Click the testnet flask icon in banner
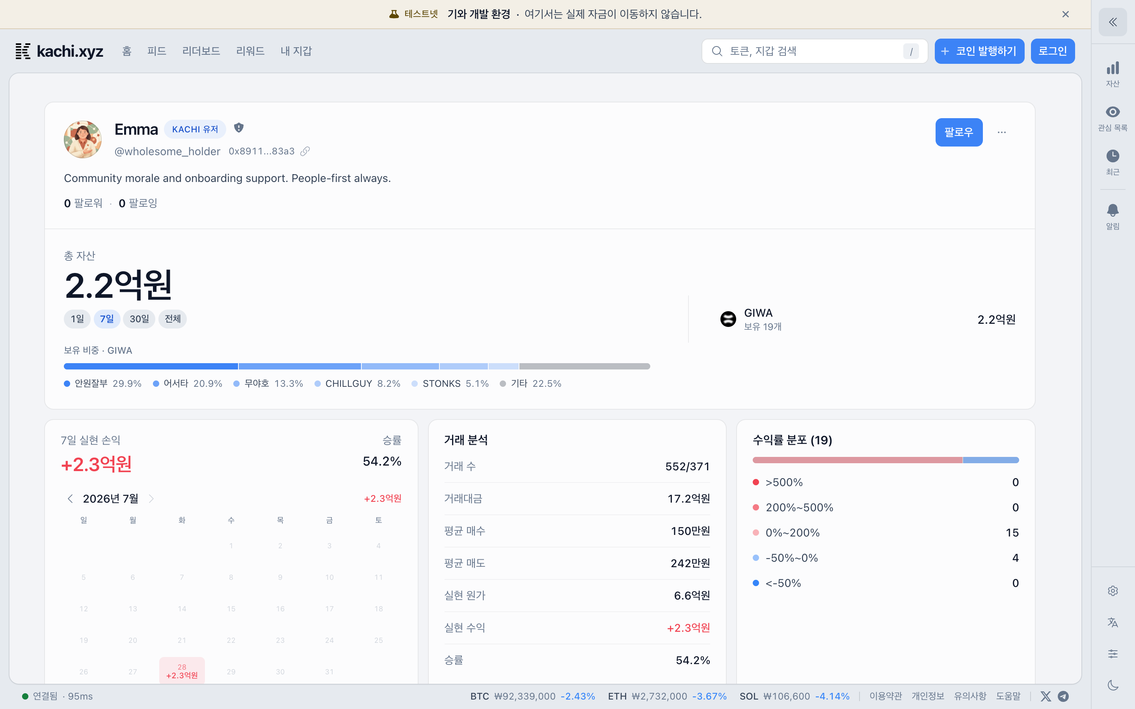This screenshot has width=1135, height=709. (x=394, y=14)
